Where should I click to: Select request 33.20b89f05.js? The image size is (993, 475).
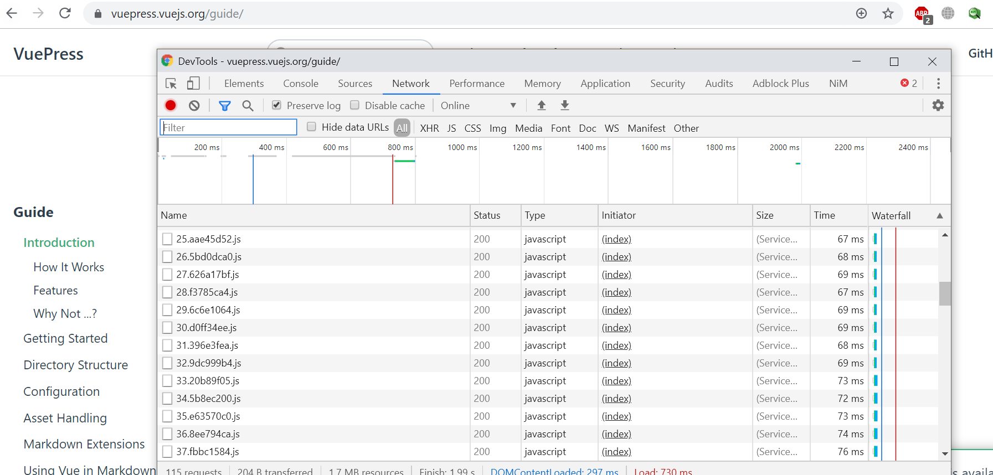click(x=208, y=381)
